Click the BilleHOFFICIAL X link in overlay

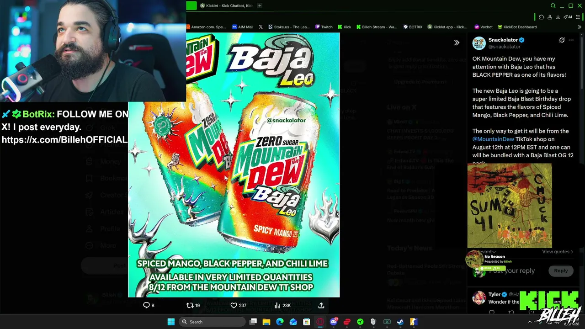point(64,140)
